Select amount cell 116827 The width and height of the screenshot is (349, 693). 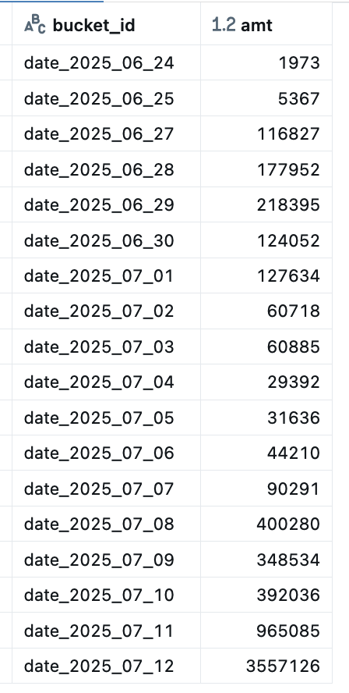pos(266,134)
